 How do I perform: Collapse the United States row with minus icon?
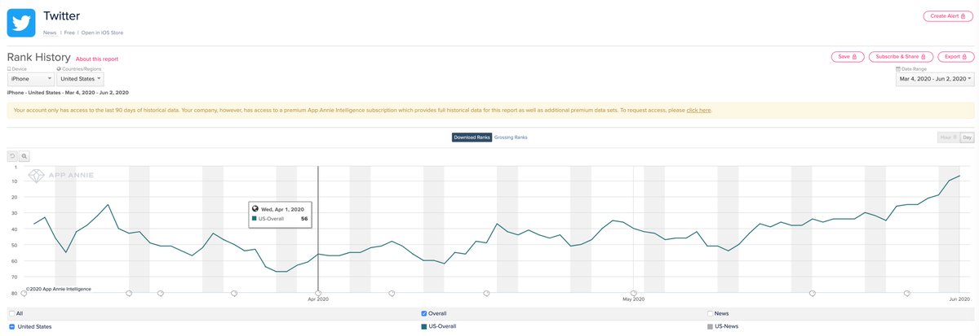tap(11, 326)
